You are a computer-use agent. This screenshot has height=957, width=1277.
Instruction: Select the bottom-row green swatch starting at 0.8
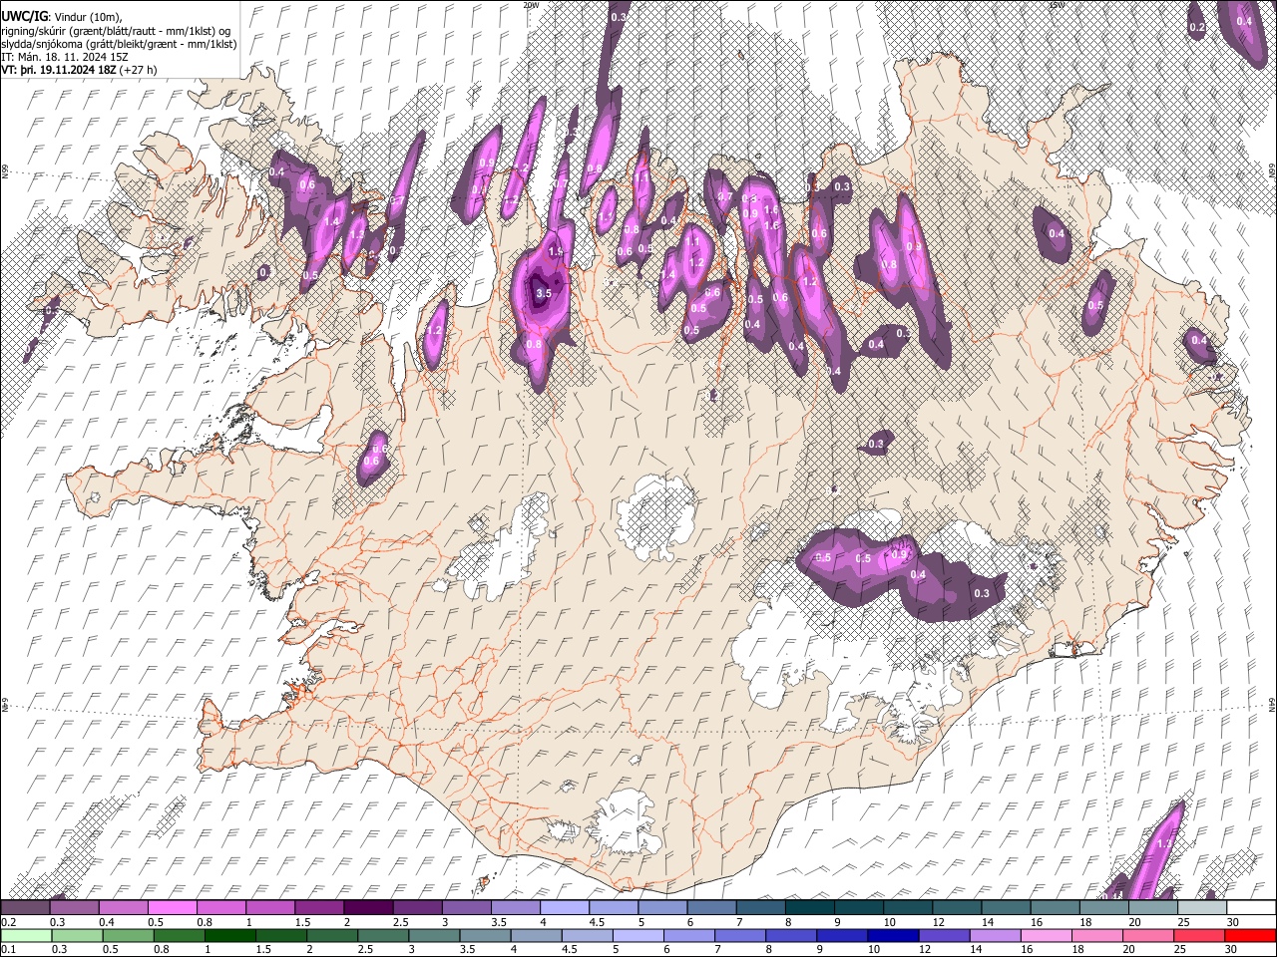click(x=179, y=935)
